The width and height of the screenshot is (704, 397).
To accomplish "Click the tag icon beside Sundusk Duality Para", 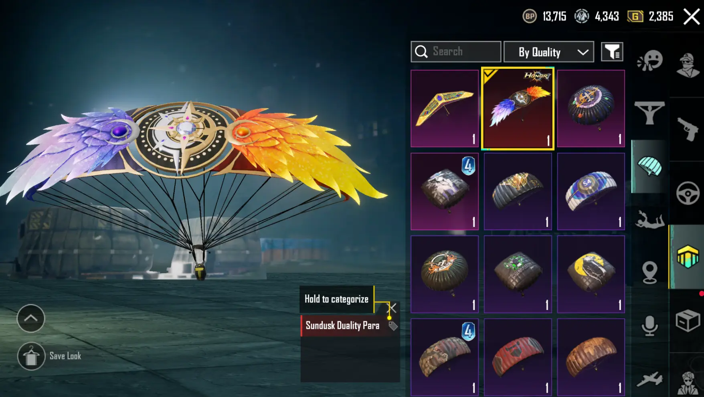I will tap(393, 326).
